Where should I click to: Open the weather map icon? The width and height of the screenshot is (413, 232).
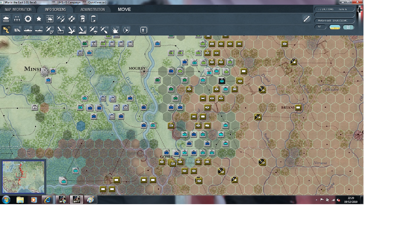click(x=50, y=19)
